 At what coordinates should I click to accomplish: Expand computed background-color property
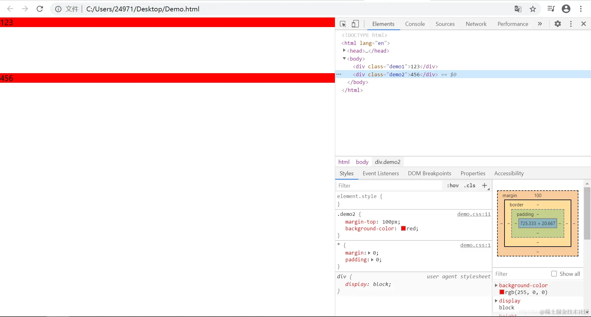tap(496, 285)
